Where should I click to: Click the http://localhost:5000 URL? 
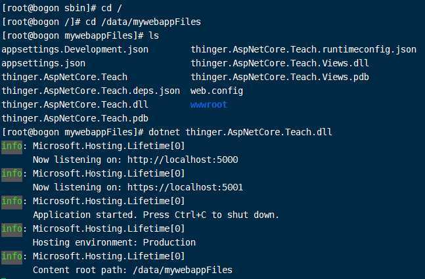click(183, 160)
